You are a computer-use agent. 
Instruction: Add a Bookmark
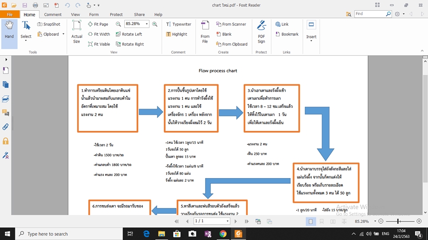(x=287, y=34)
